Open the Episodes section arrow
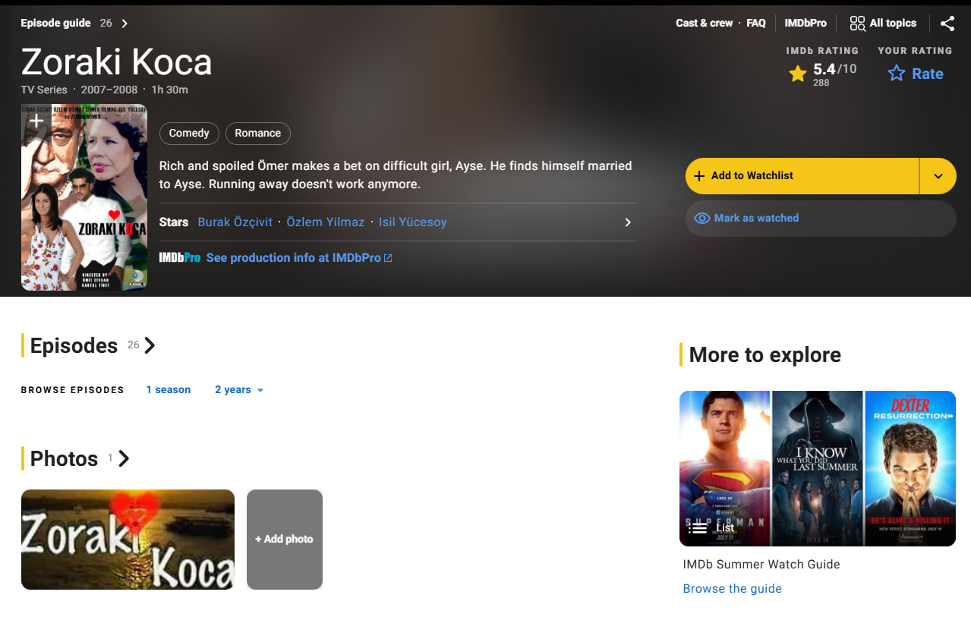Image resolution: width=971 pixels, height=617 pixels. (150, 345)
